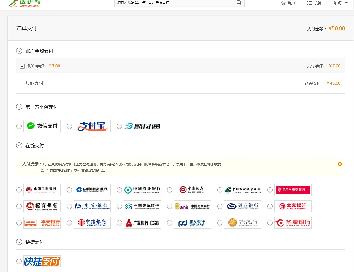Click the yihu.com site logo
Image resolution: width=354 pixels, height=272 pixels.
click(x=24, y=3)
